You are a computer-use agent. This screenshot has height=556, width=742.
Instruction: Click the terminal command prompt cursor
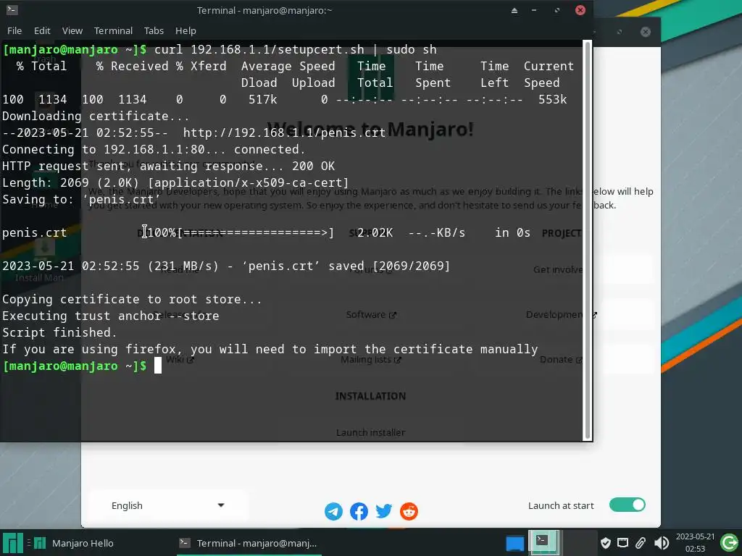tap(157, 366)
